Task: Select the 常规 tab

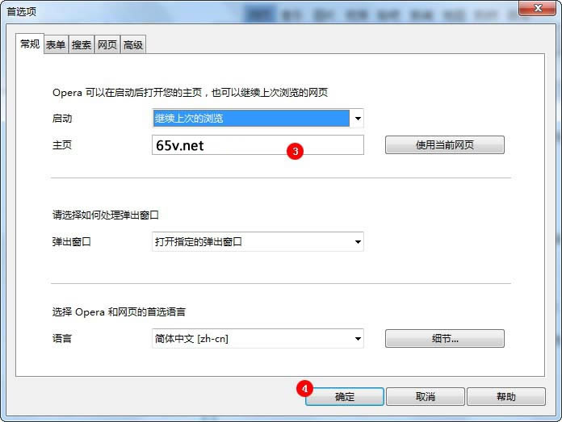Action: (30, 44)
